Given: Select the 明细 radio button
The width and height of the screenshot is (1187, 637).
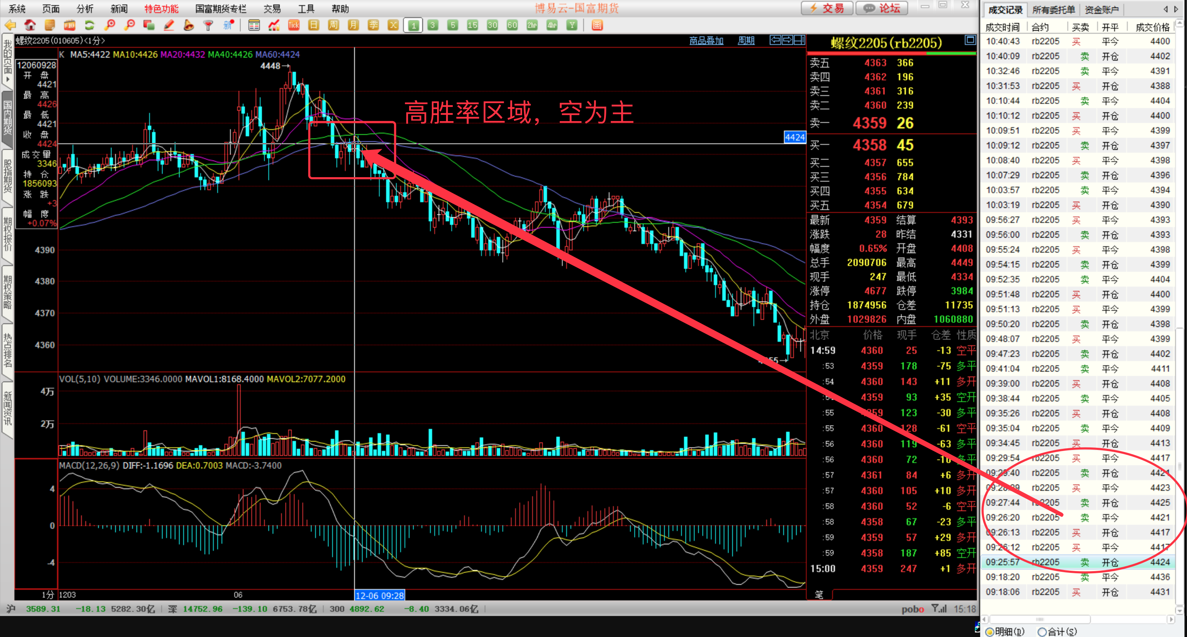Looking at the screenshot, I should point(990,631).
